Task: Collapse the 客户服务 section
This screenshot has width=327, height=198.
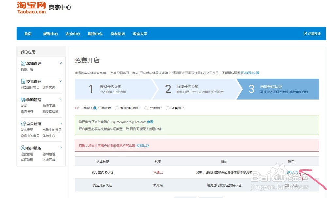Action: [60, 148]
